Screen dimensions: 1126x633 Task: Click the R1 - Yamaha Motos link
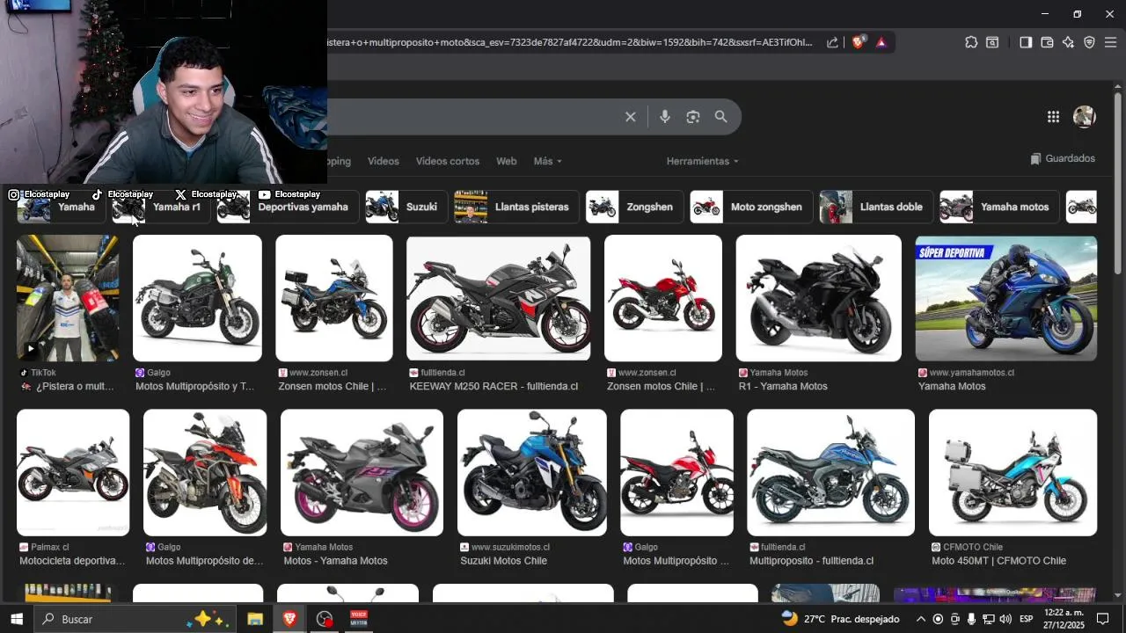click(x=783, y=386)
